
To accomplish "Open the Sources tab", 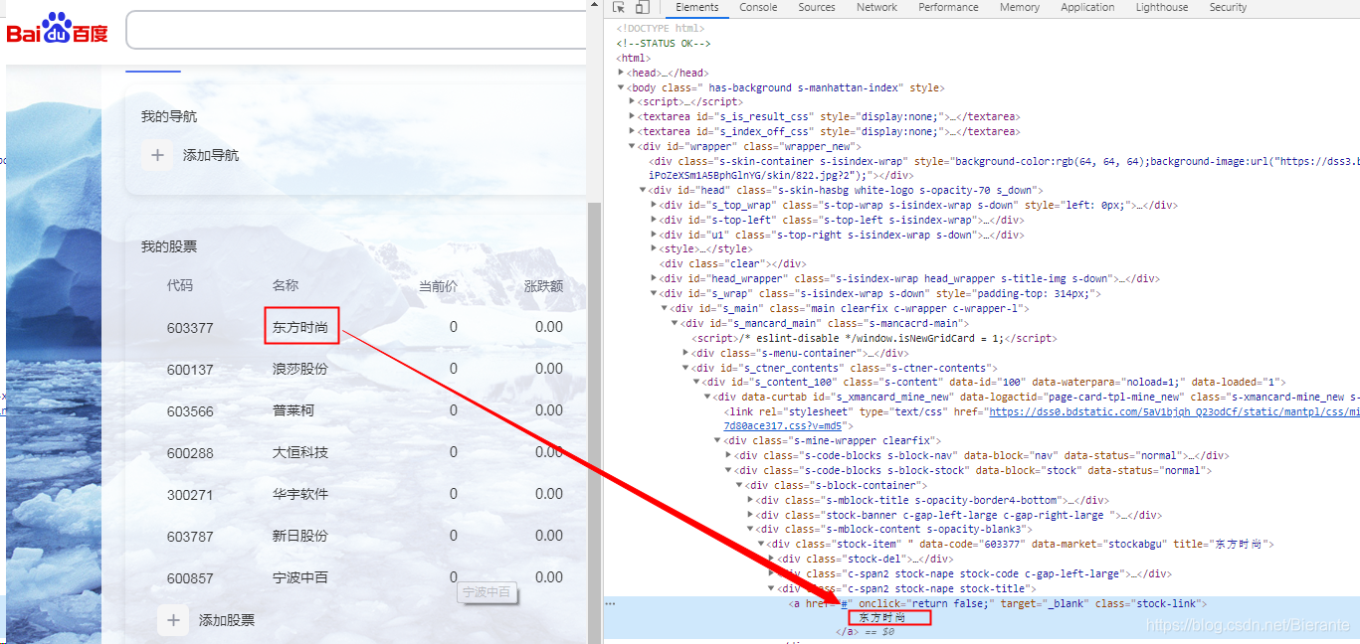I will [x=817, y=7].
